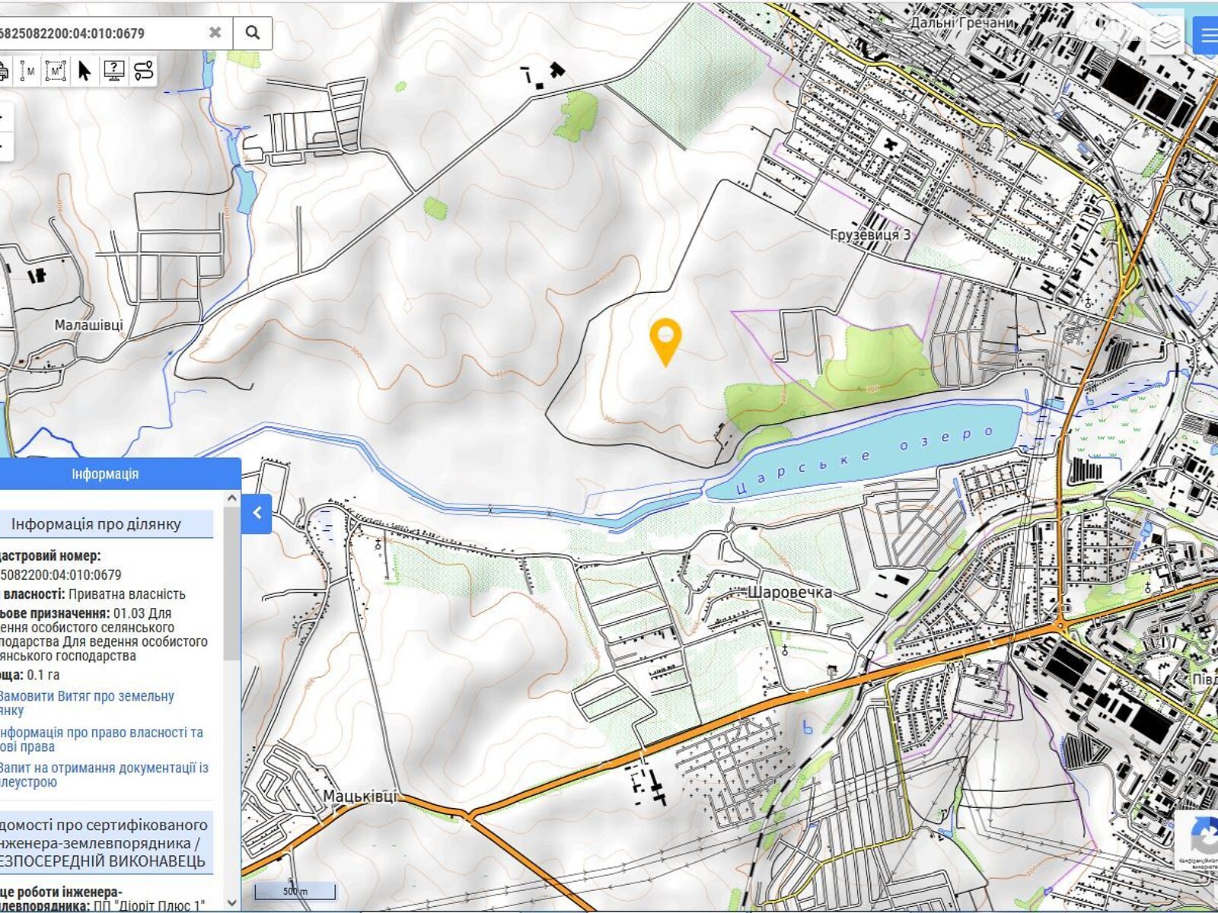Click the Інформація panel tab header
Screen dimensions: 1218x913
pyautogui.click(x=105, y=474)
